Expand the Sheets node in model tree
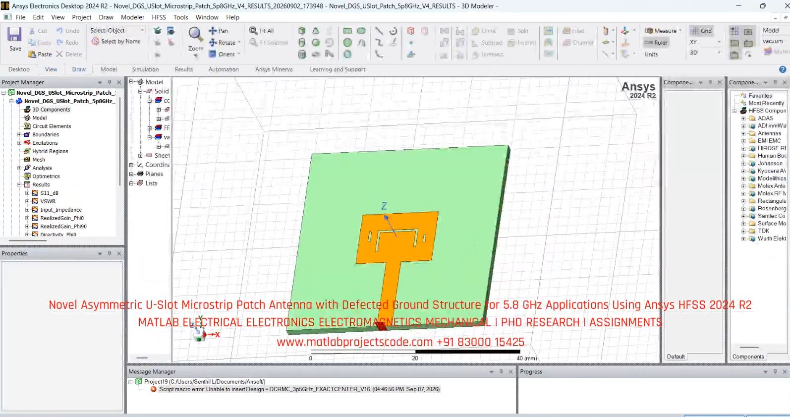This screenshot has height=417, width=790. [140, 156]
